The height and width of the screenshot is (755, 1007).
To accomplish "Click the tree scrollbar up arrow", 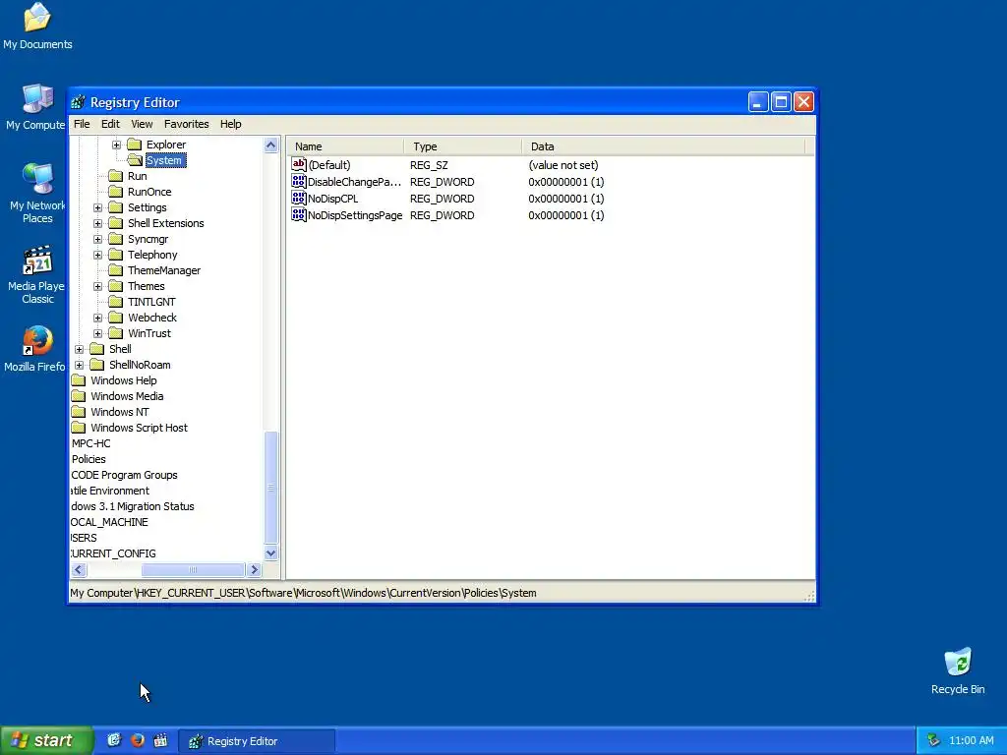I will click(271, 145).
